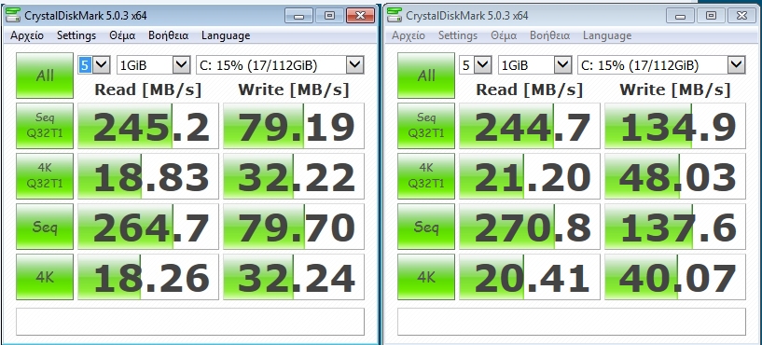Click Read [MB/s] header in right window

(529, 90)
